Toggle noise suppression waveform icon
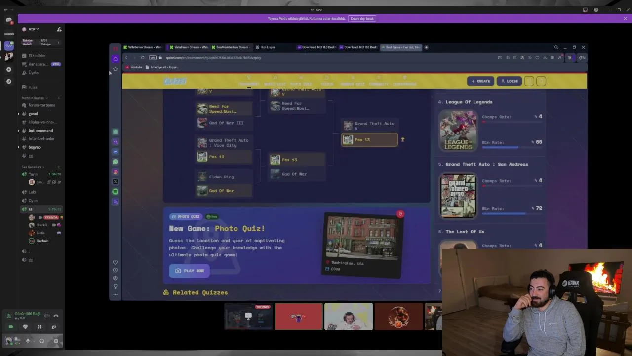This screenshot has height=356, width=632. pos(47,316)
